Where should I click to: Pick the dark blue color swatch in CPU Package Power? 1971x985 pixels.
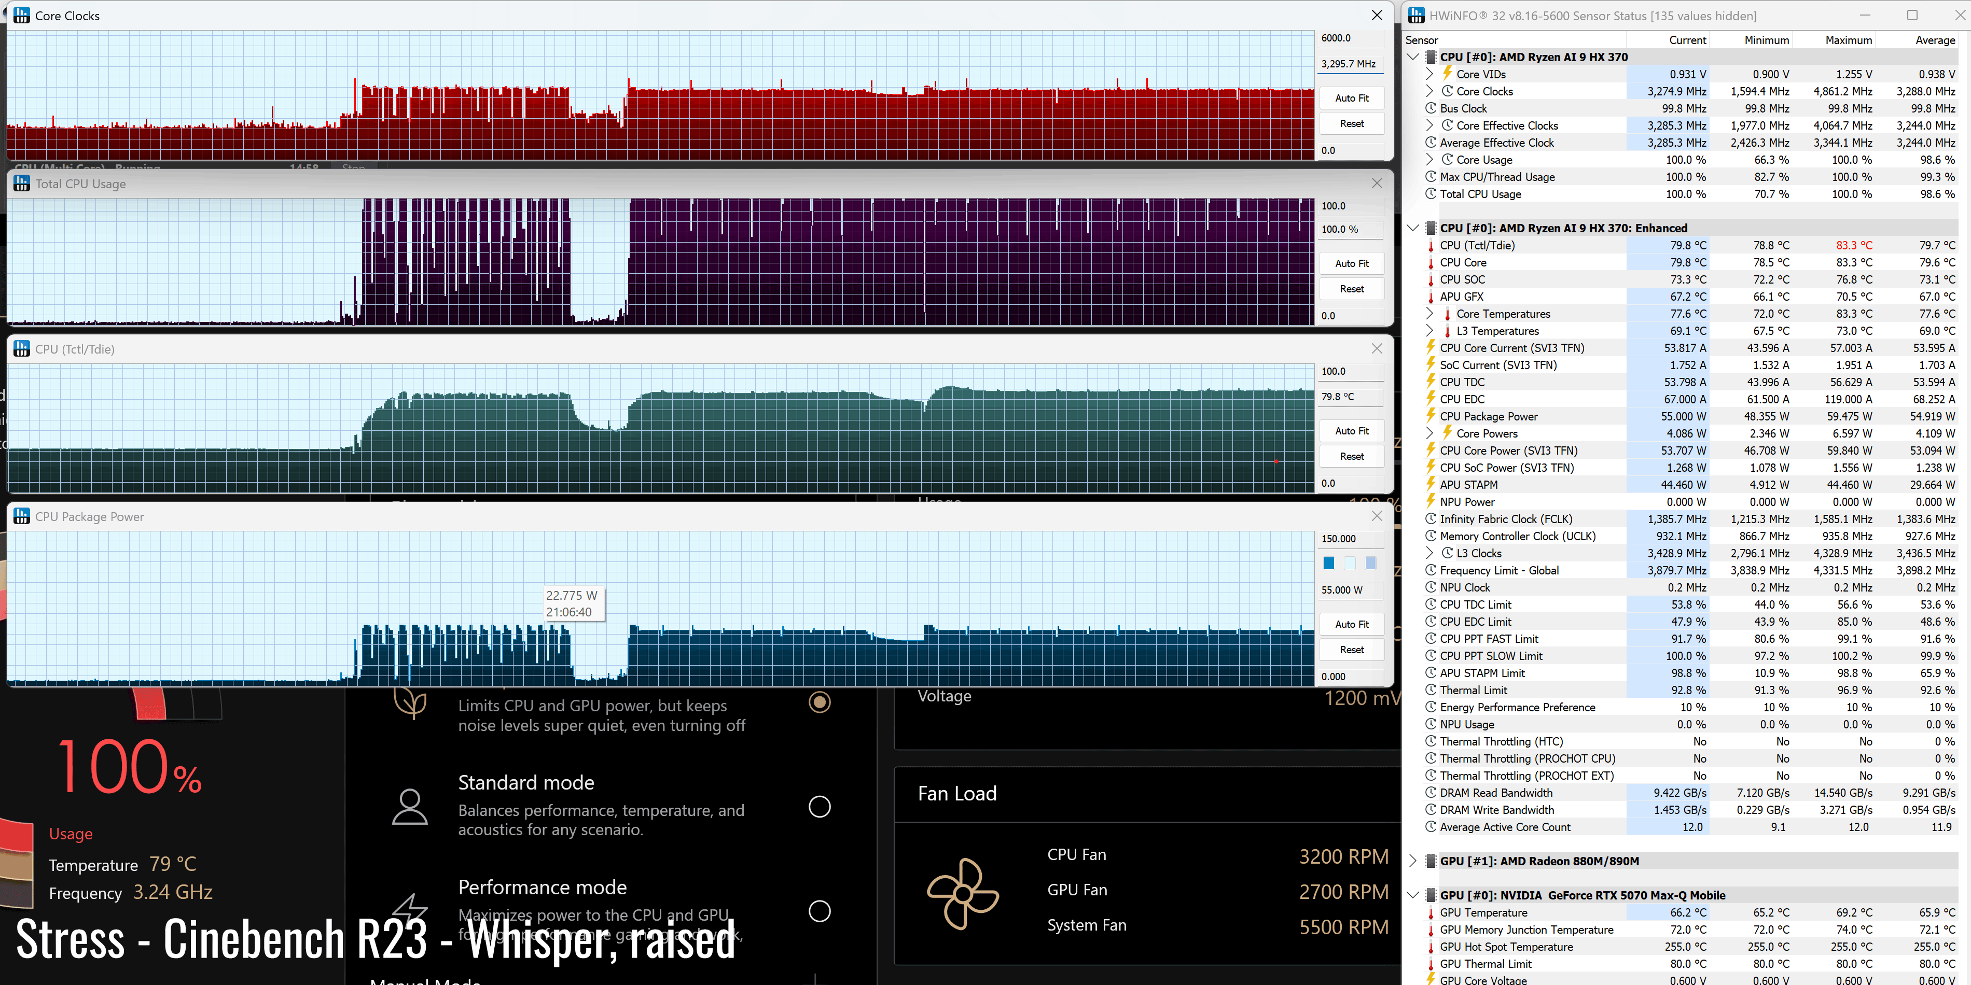click(x=1329, y=564)
